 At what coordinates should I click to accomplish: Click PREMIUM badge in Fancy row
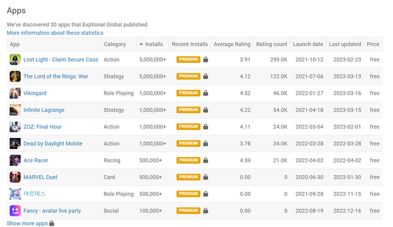pos(188,210)
